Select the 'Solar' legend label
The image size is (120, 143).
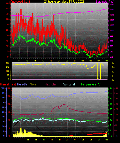(x=33, y=84)
